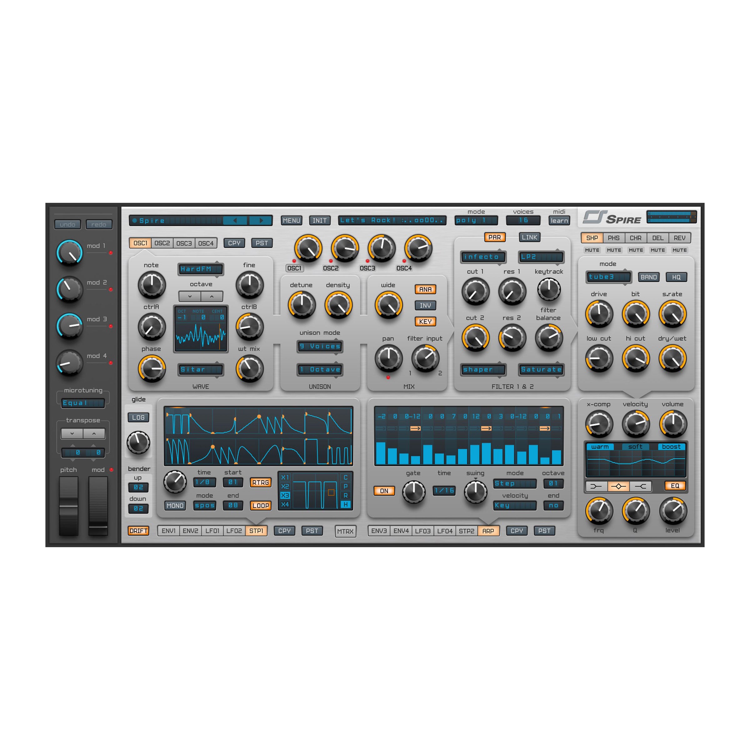Image resolution: width=750 pixels, height=750 pixels.
Task: Open the 9 Voices unison mode dropdown
Action: (x=320, y=346)
